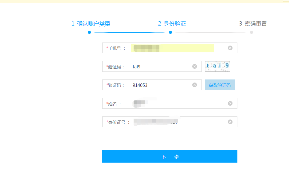This screenshot has width=289, height=170.
Task: Click the 获取验证码 button
Action: (x=220, y=85)
